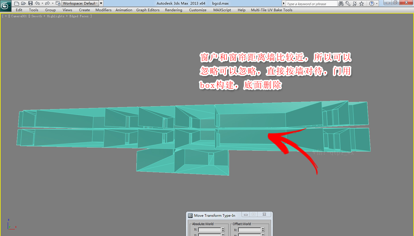Open Communication Center satellite icon
This screenshot has height=236, width=414.
point(355,4)
